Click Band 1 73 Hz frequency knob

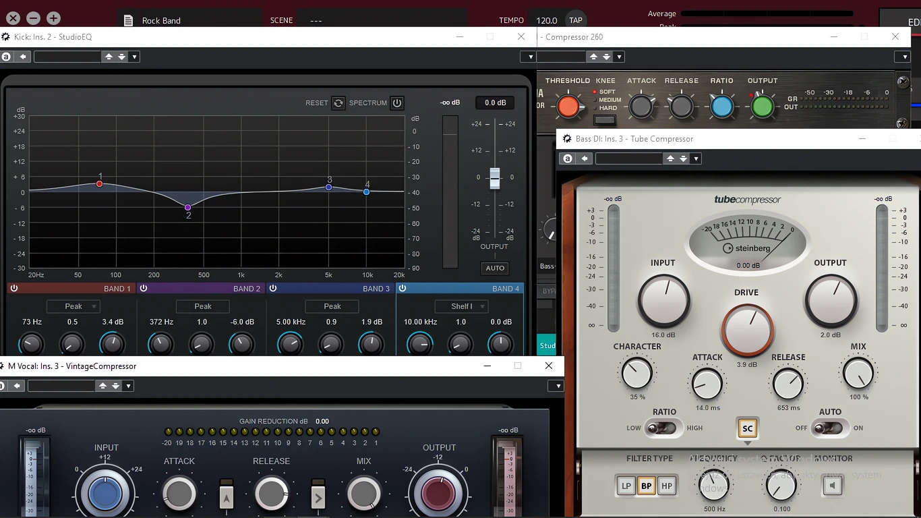coord(31,343)
